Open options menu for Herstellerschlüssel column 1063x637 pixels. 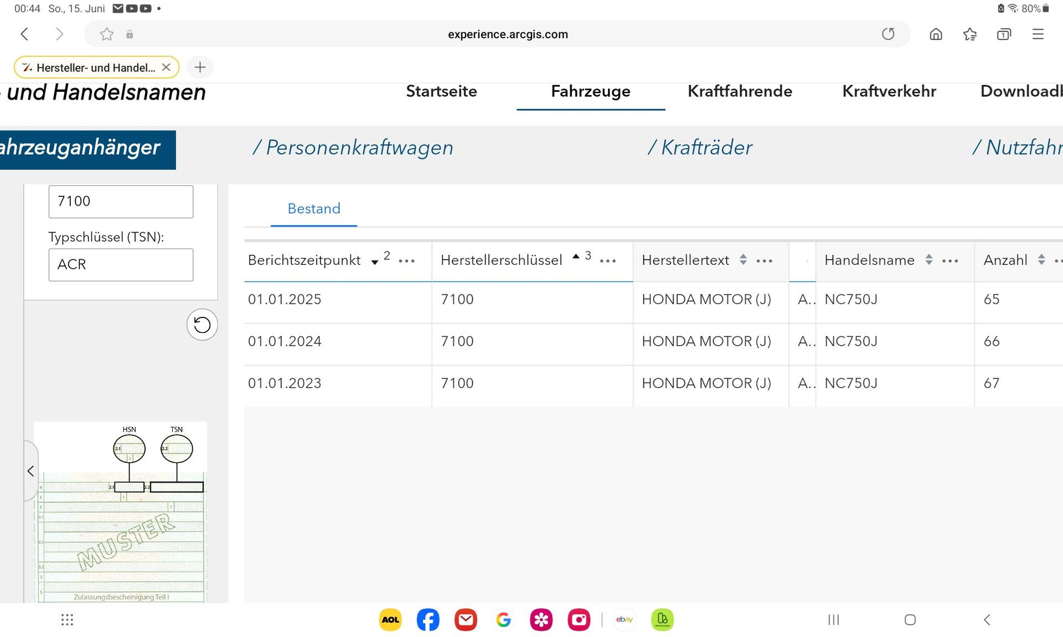(608, 261)
